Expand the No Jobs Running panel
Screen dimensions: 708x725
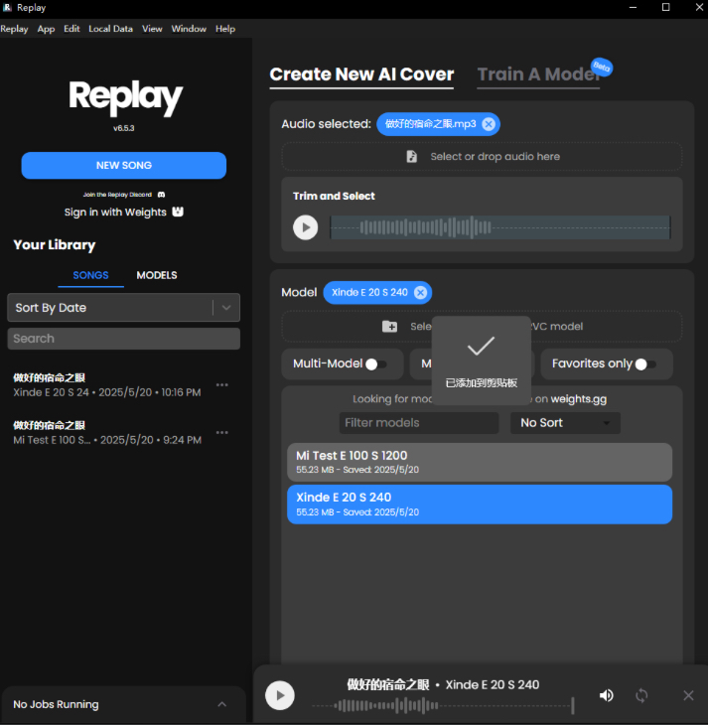coord(222,704)
